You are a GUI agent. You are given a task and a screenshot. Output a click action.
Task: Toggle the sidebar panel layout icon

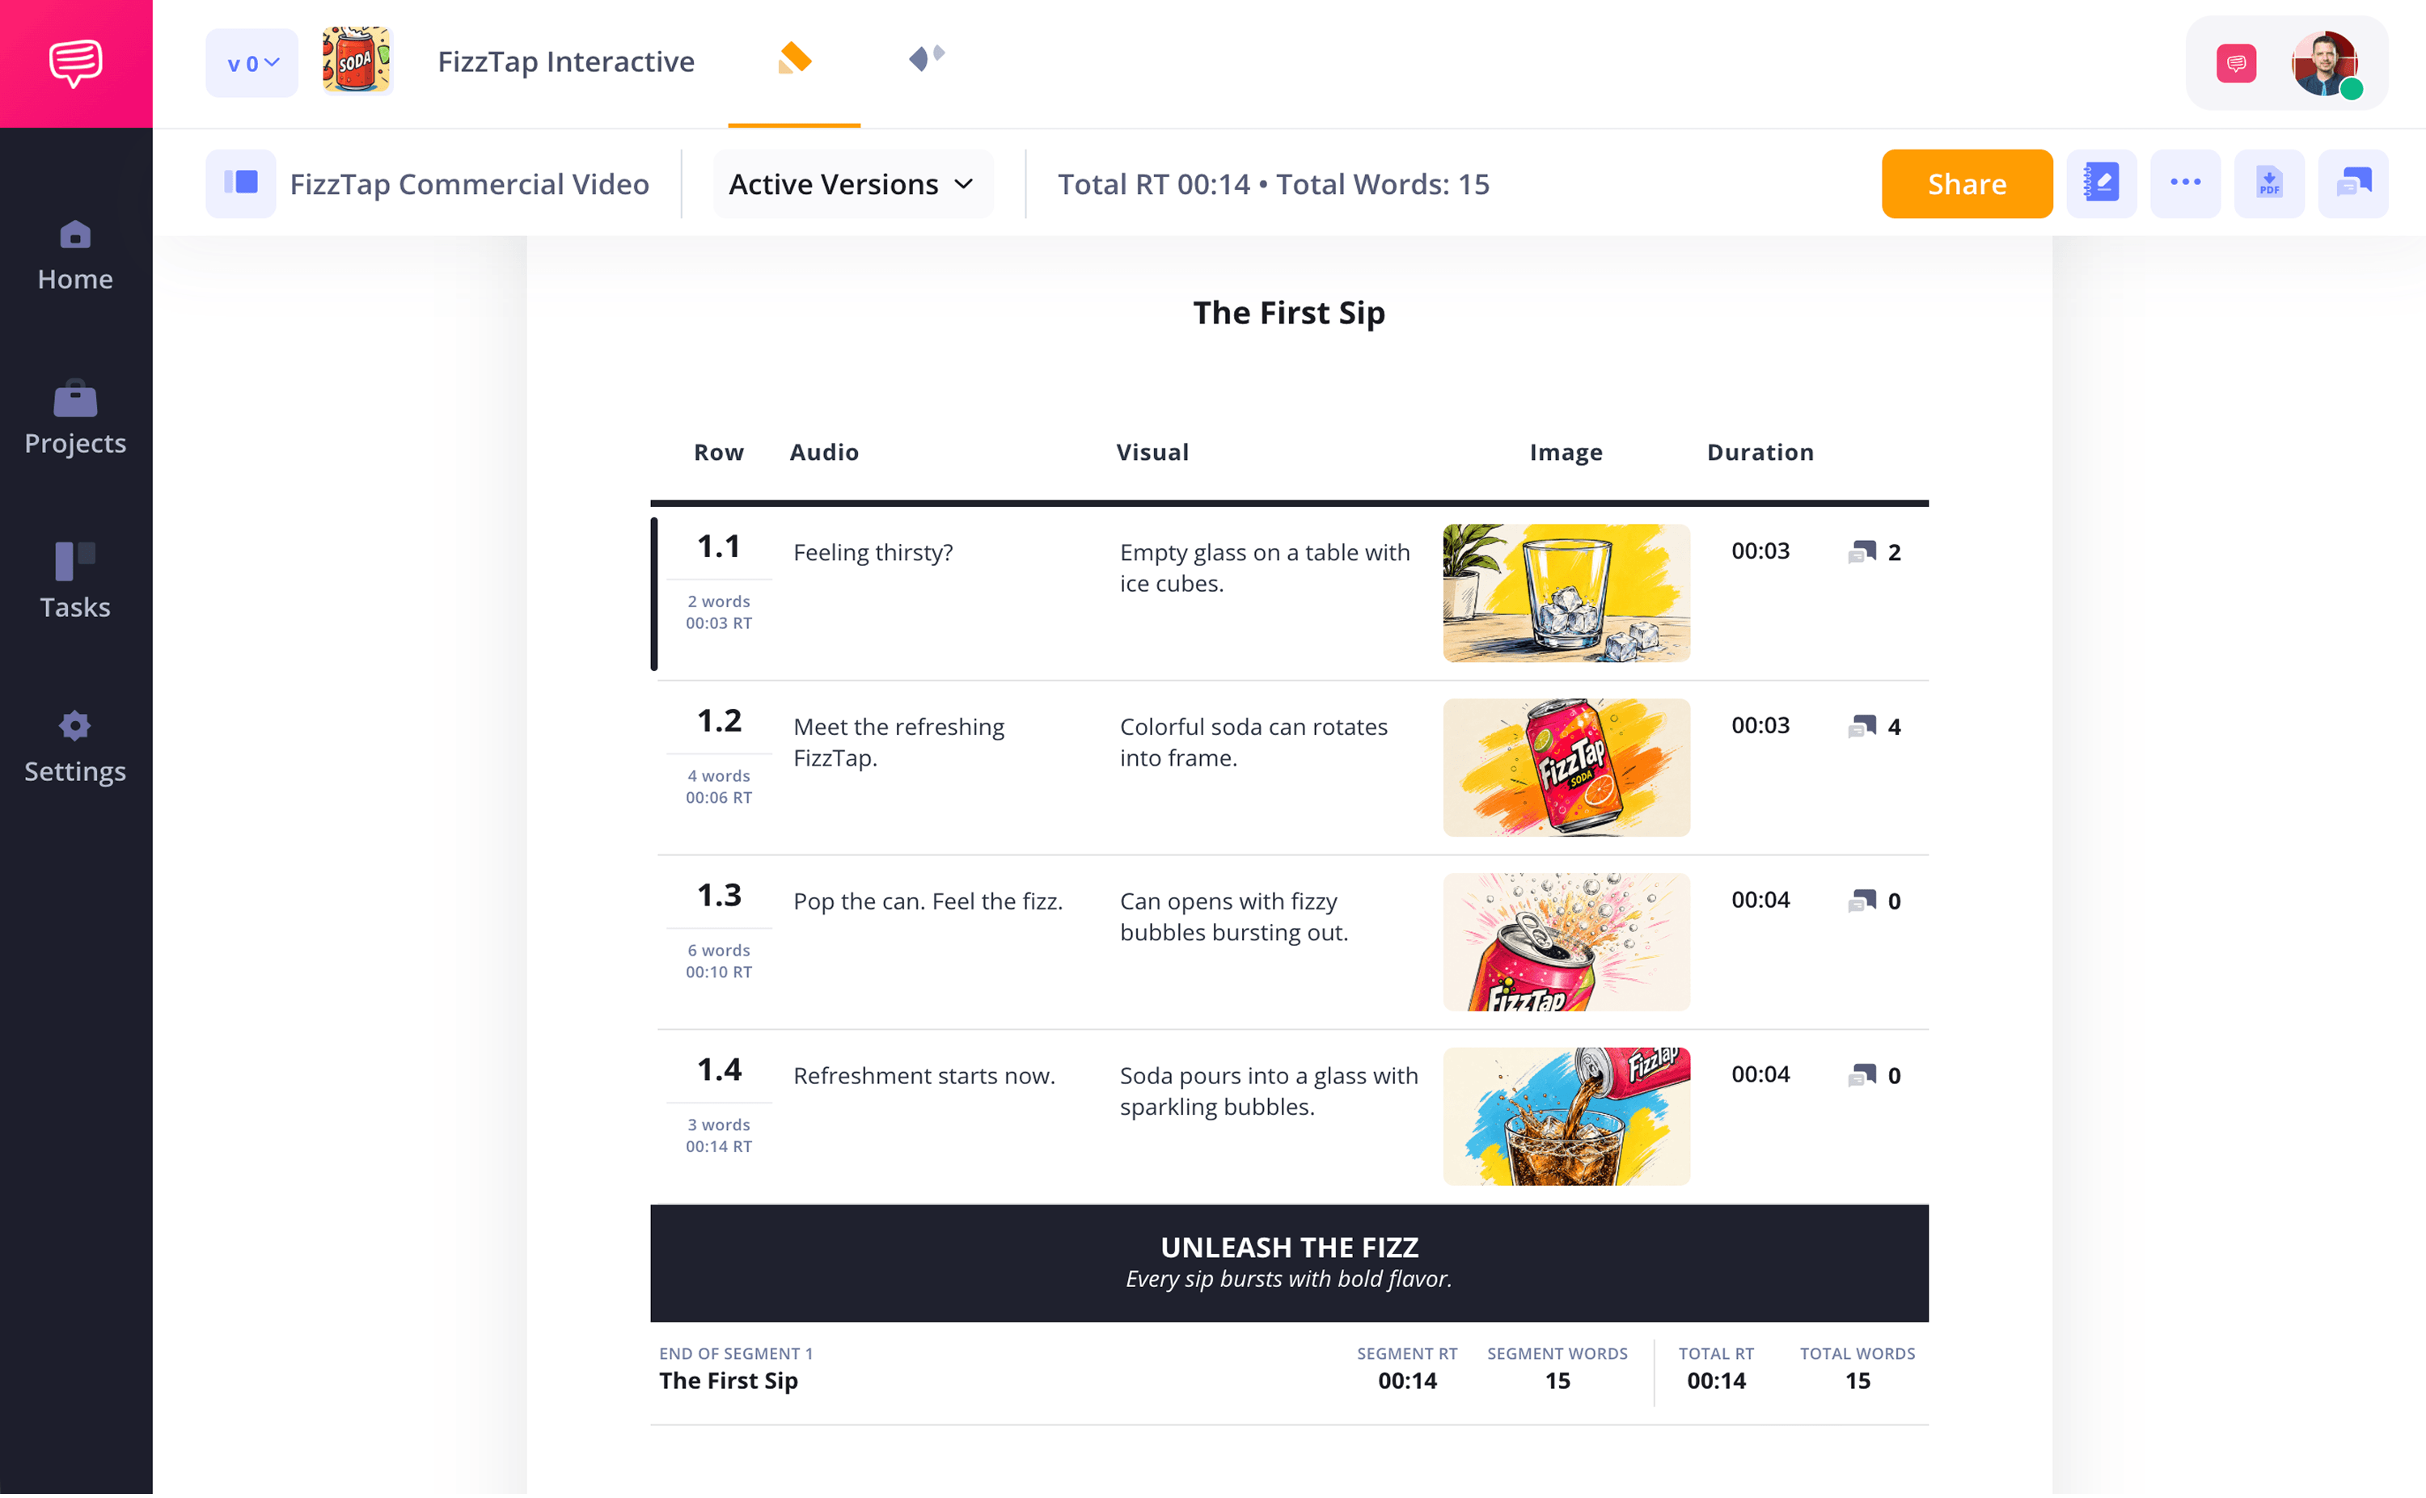tap(241, 184)
